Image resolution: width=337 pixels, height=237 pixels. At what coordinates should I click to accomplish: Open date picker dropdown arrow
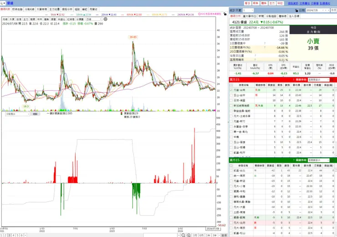coord(323,10)
